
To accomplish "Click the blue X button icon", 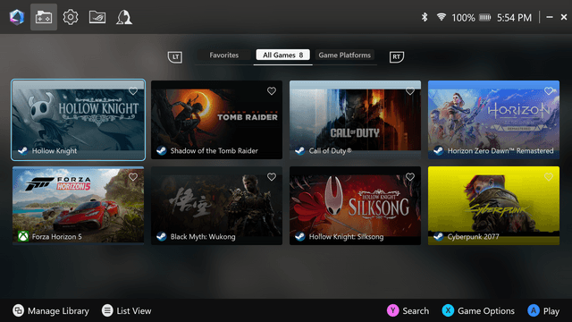I will (x=448, y=310).
